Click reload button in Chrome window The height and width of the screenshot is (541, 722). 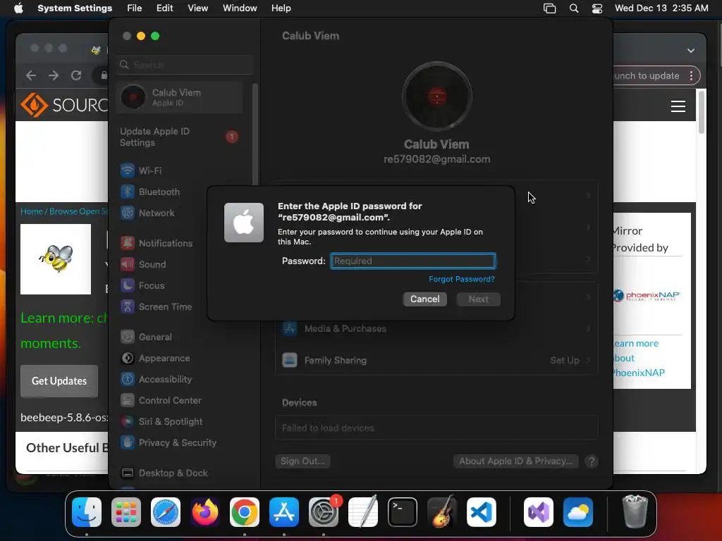coord(76,75)
